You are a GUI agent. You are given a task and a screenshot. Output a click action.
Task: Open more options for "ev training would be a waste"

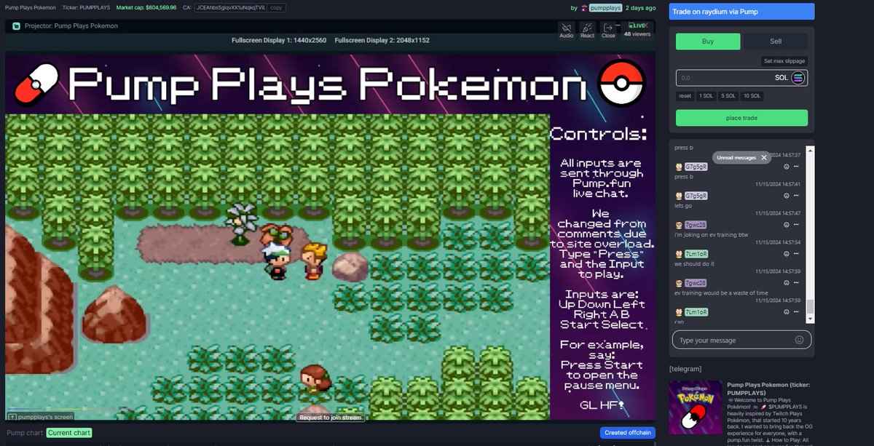coord(797,282)
